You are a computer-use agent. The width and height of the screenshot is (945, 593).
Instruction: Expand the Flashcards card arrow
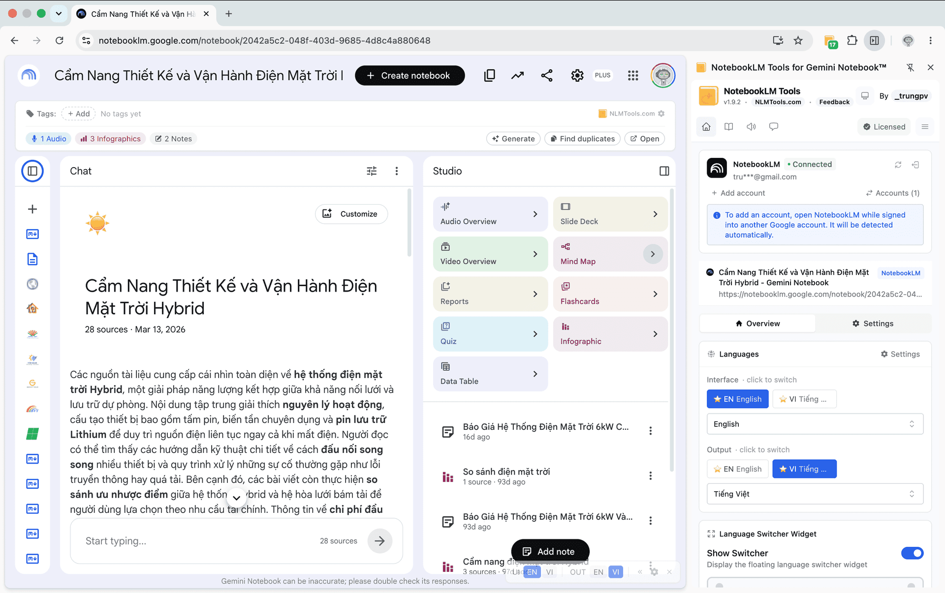[655, 294]
